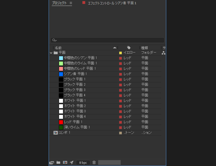The width and height of the screenshot is (216, 166).
Task: Create a new composition with bottom icon
Action: tap(65, 162)
